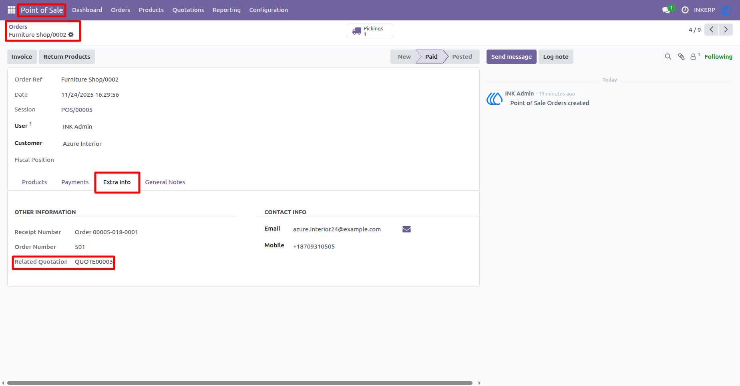Screen dimensions: 740x386
Task: Switch to the General Notes tab
Action: click(165, 182)
